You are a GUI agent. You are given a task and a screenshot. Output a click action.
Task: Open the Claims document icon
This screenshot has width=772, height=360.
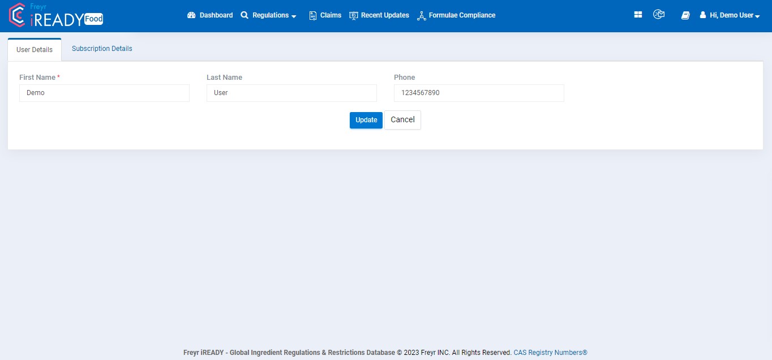point(313,16)
